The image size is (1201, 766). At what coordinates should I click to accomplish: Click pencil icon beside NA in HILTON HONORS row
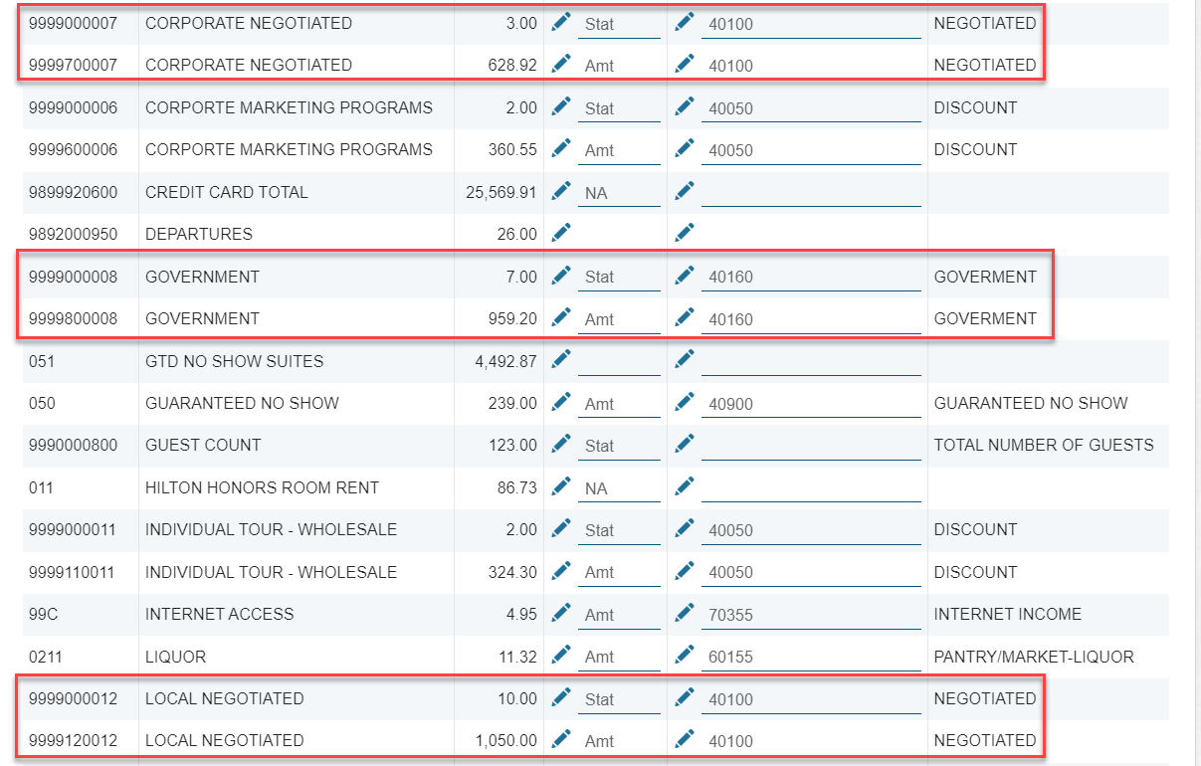(561, 486)
